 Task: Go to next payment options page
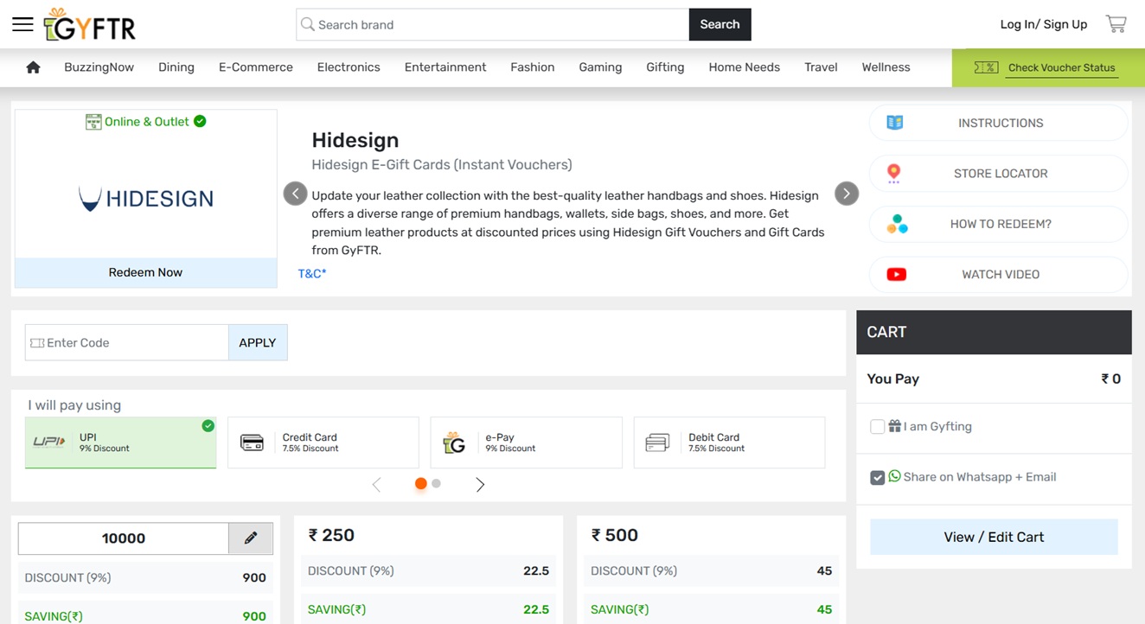(480, 485)
